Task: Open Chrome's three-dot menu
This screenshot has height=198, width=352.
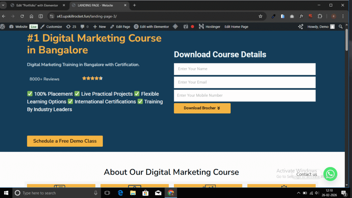Action: (x=343, y=16)
